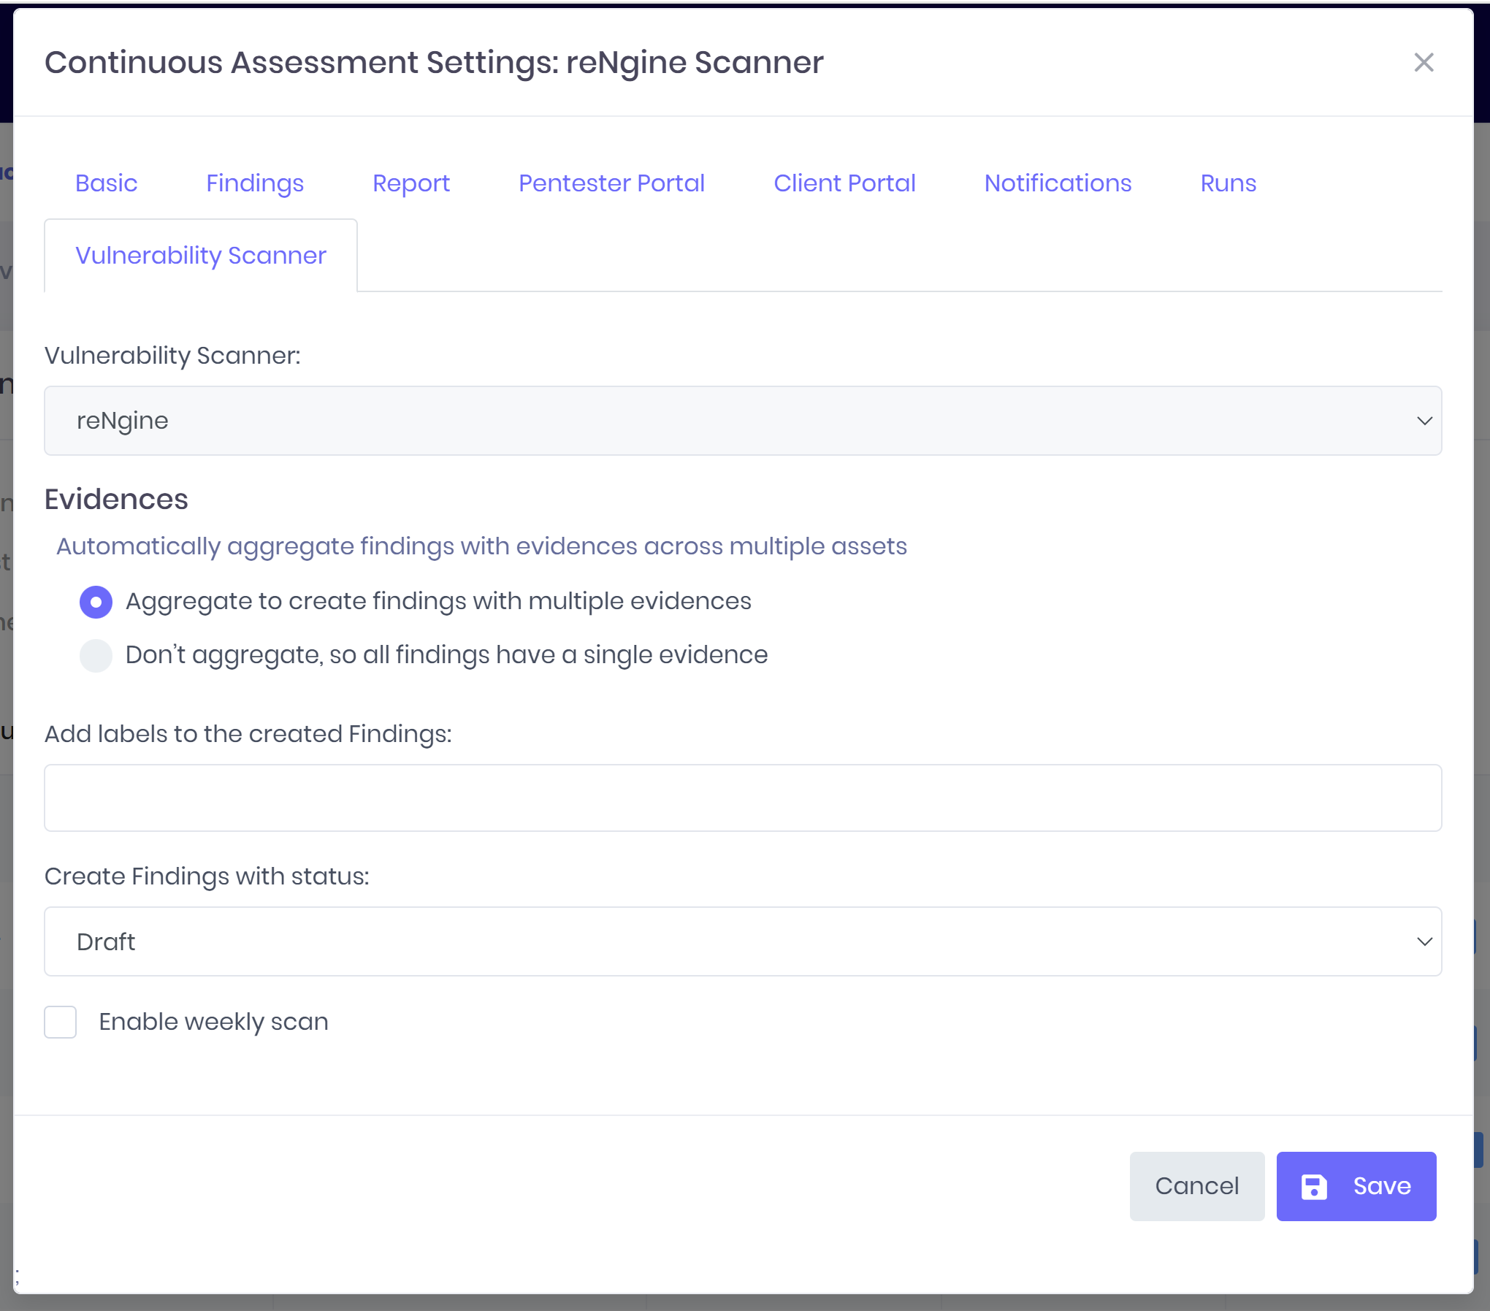The width and height of the screenshot is (1490, 1311).
Task: Click the Evidences section heading
Action: pyautogui.click(x=116, y=500)
